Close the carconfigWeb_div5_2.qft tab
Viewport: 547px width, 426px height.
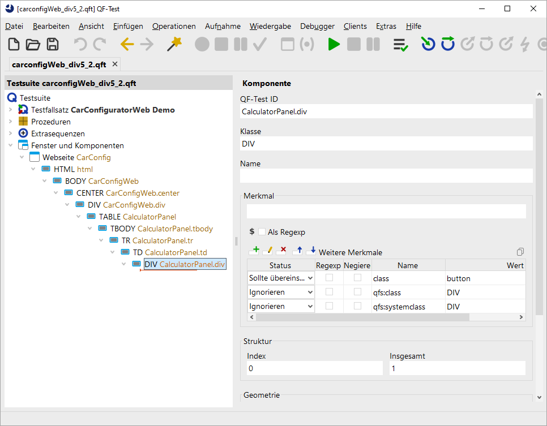pyautogui.click(x=115, y=64)
